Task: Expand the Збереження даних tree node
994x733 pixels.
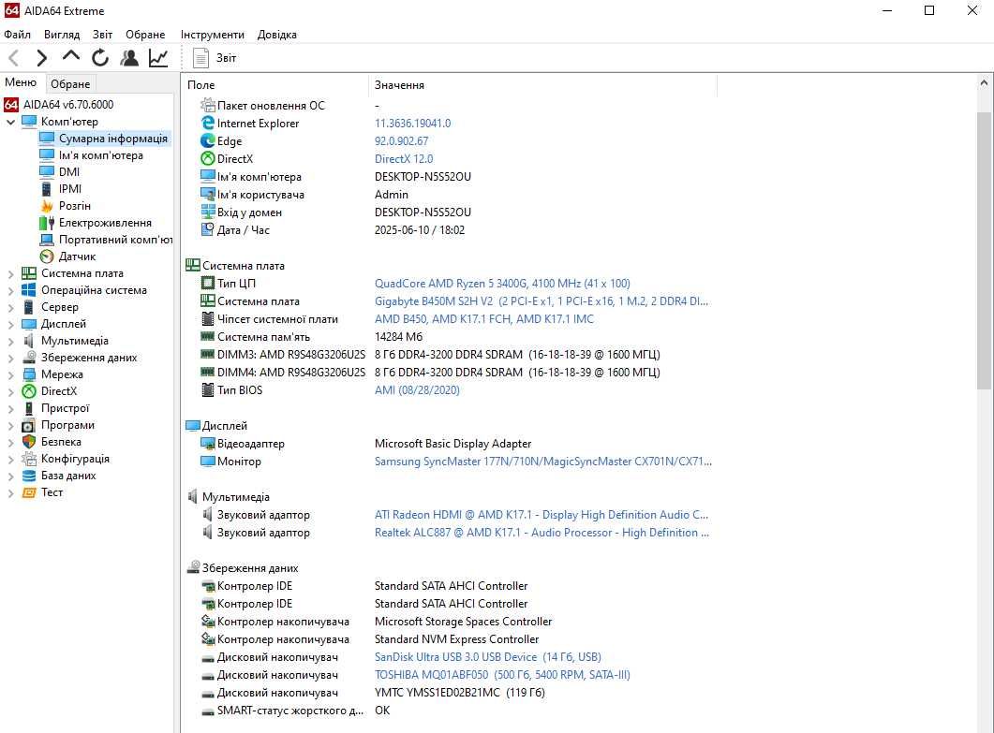Action: click(11, 358)
